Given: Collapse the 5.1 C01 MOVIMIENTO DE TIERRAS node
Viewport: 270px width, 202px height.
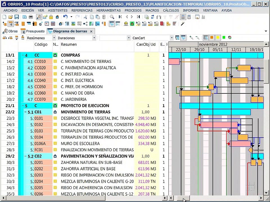Looking at the screenshot, I should 26,112.
